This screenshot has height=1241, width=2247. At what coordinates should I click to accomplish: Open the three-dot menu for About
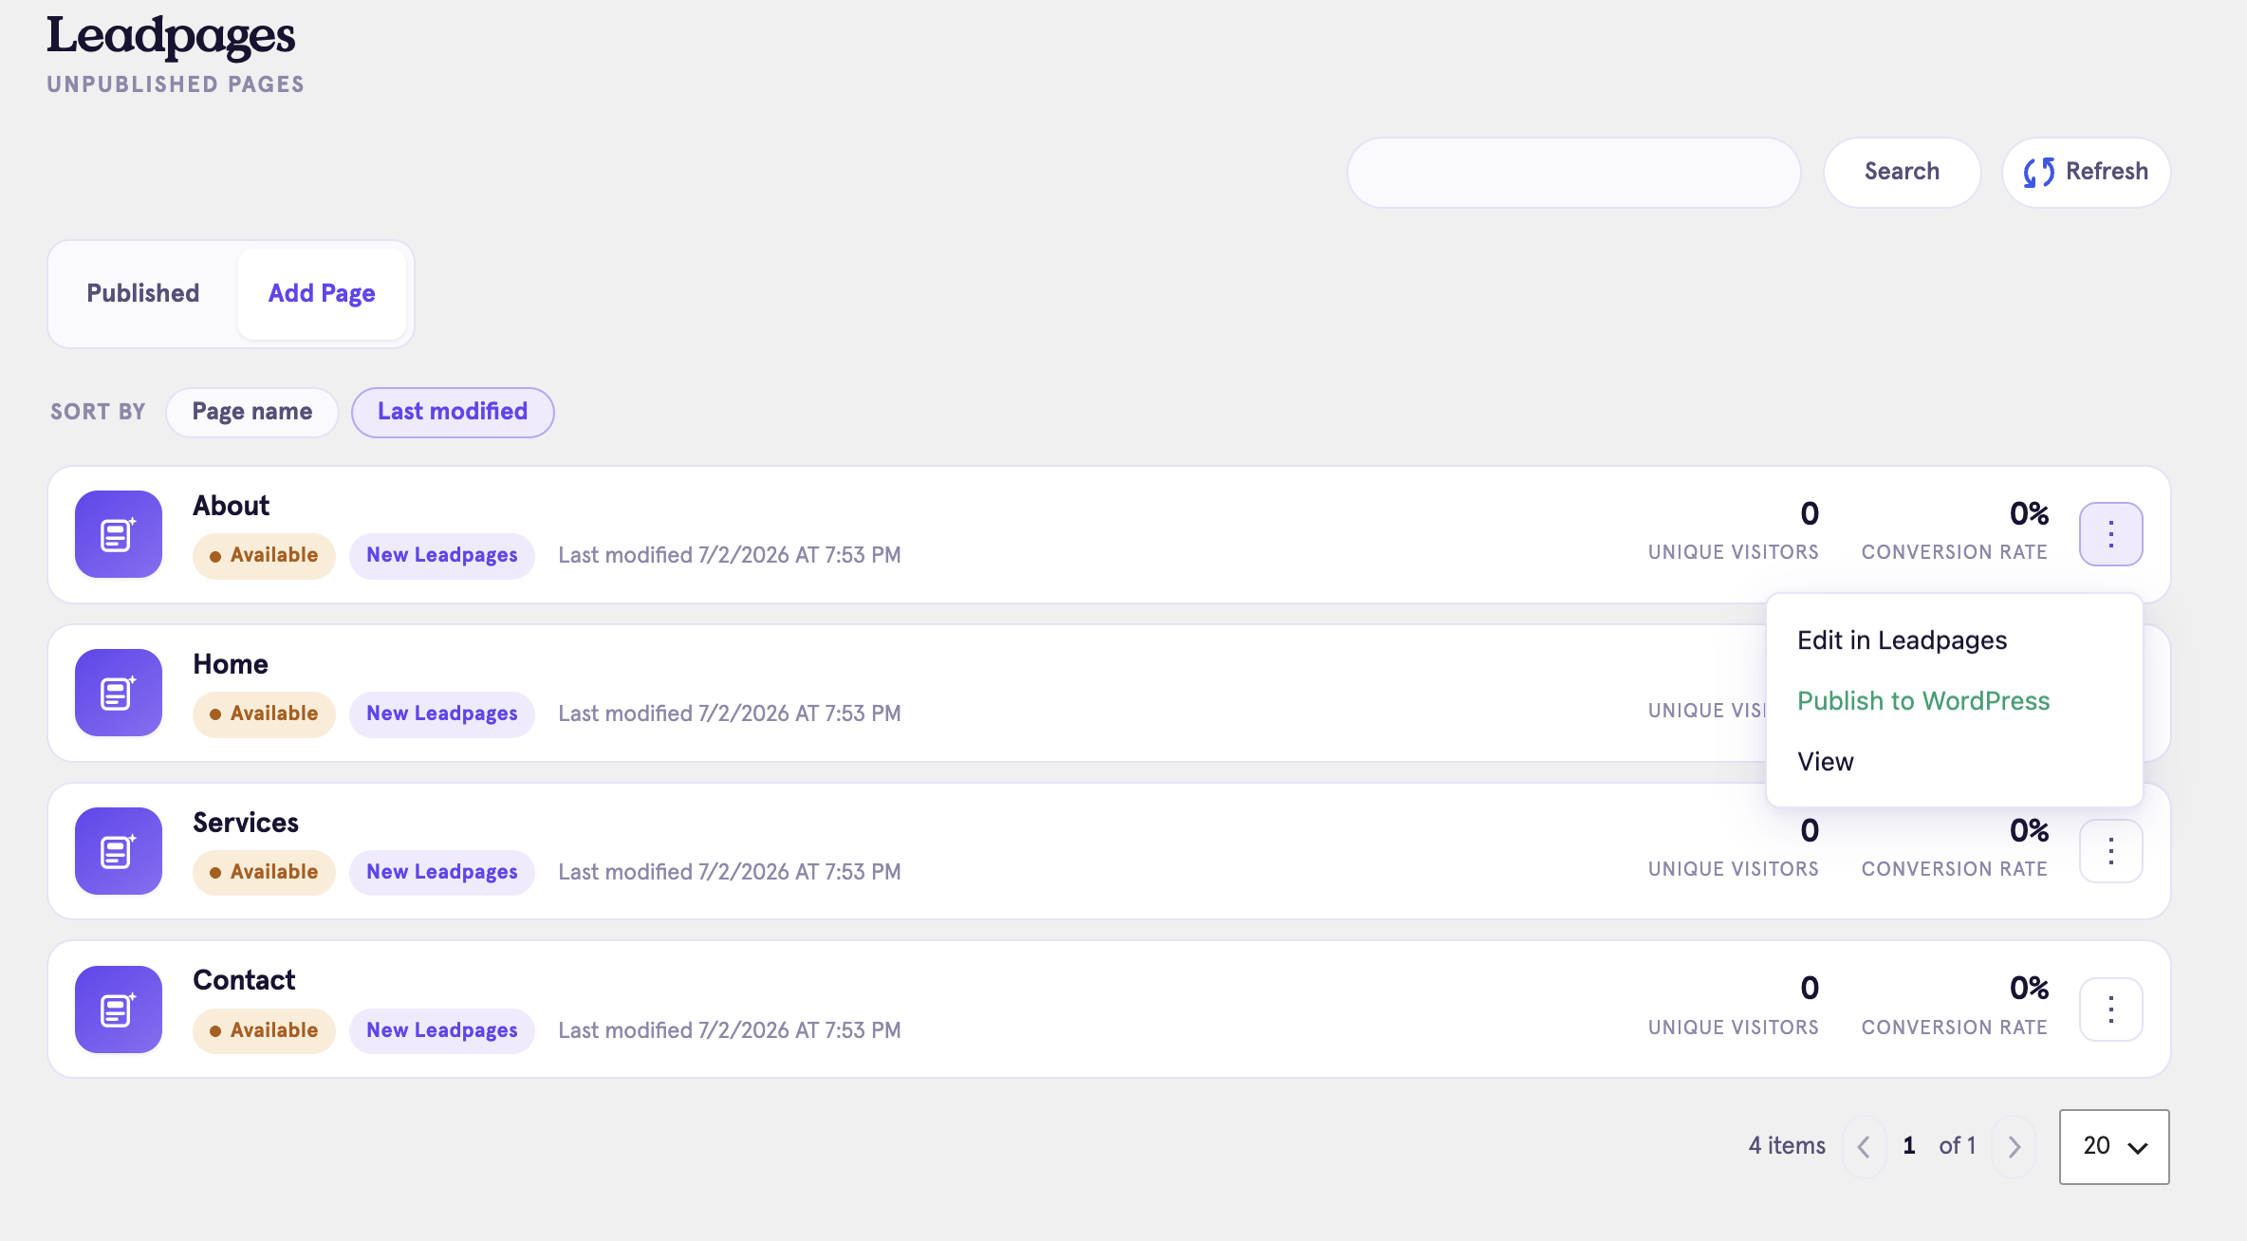(2111, 534)
